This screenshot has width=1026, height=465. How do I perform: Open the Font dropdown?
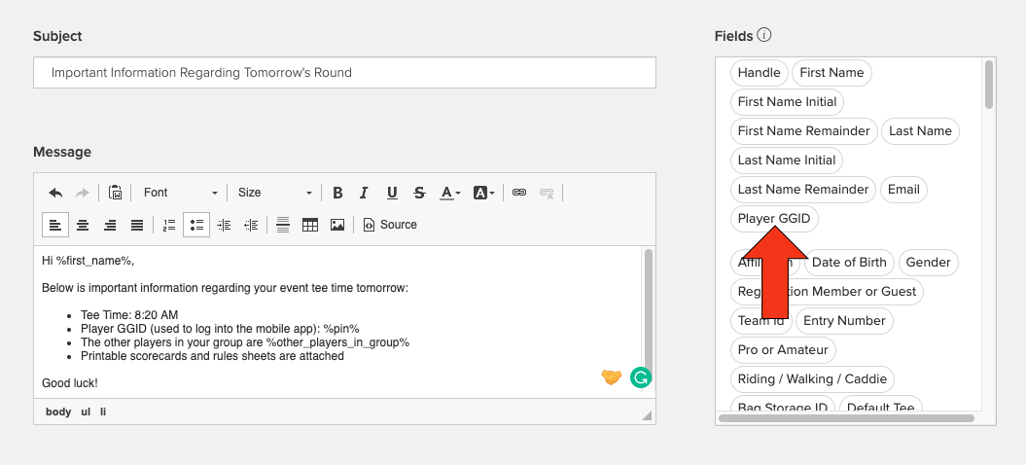[x=180, y=193]
